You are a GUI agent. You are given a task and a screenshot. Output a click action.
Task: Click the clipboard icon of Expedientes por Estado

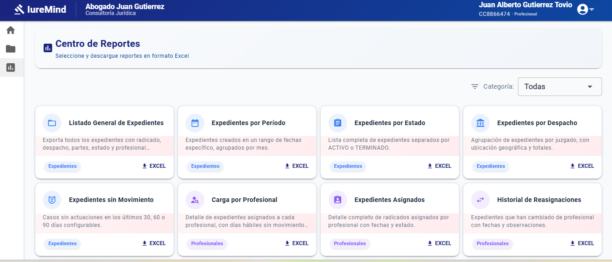click(x=338, y=123)
